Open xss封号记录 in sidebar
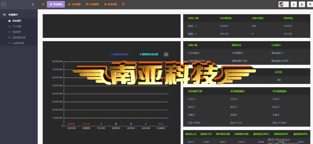 pos(18,43)
